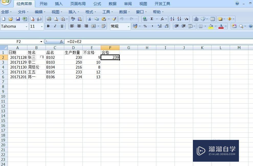
Task: Click the Print Preview icon
Action: 56,19
